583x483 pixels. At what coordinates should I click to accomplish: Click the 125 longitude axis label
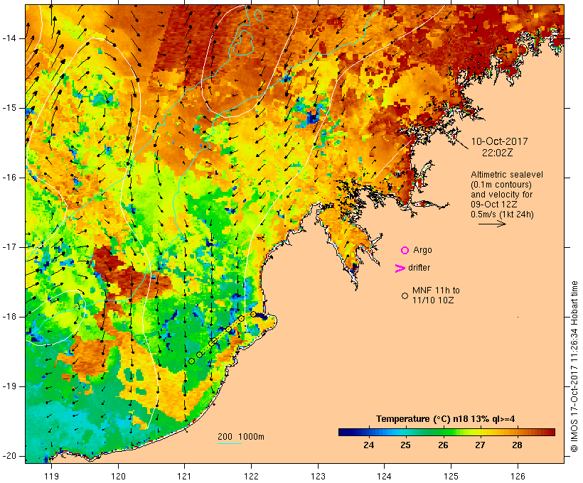(451, 476)
